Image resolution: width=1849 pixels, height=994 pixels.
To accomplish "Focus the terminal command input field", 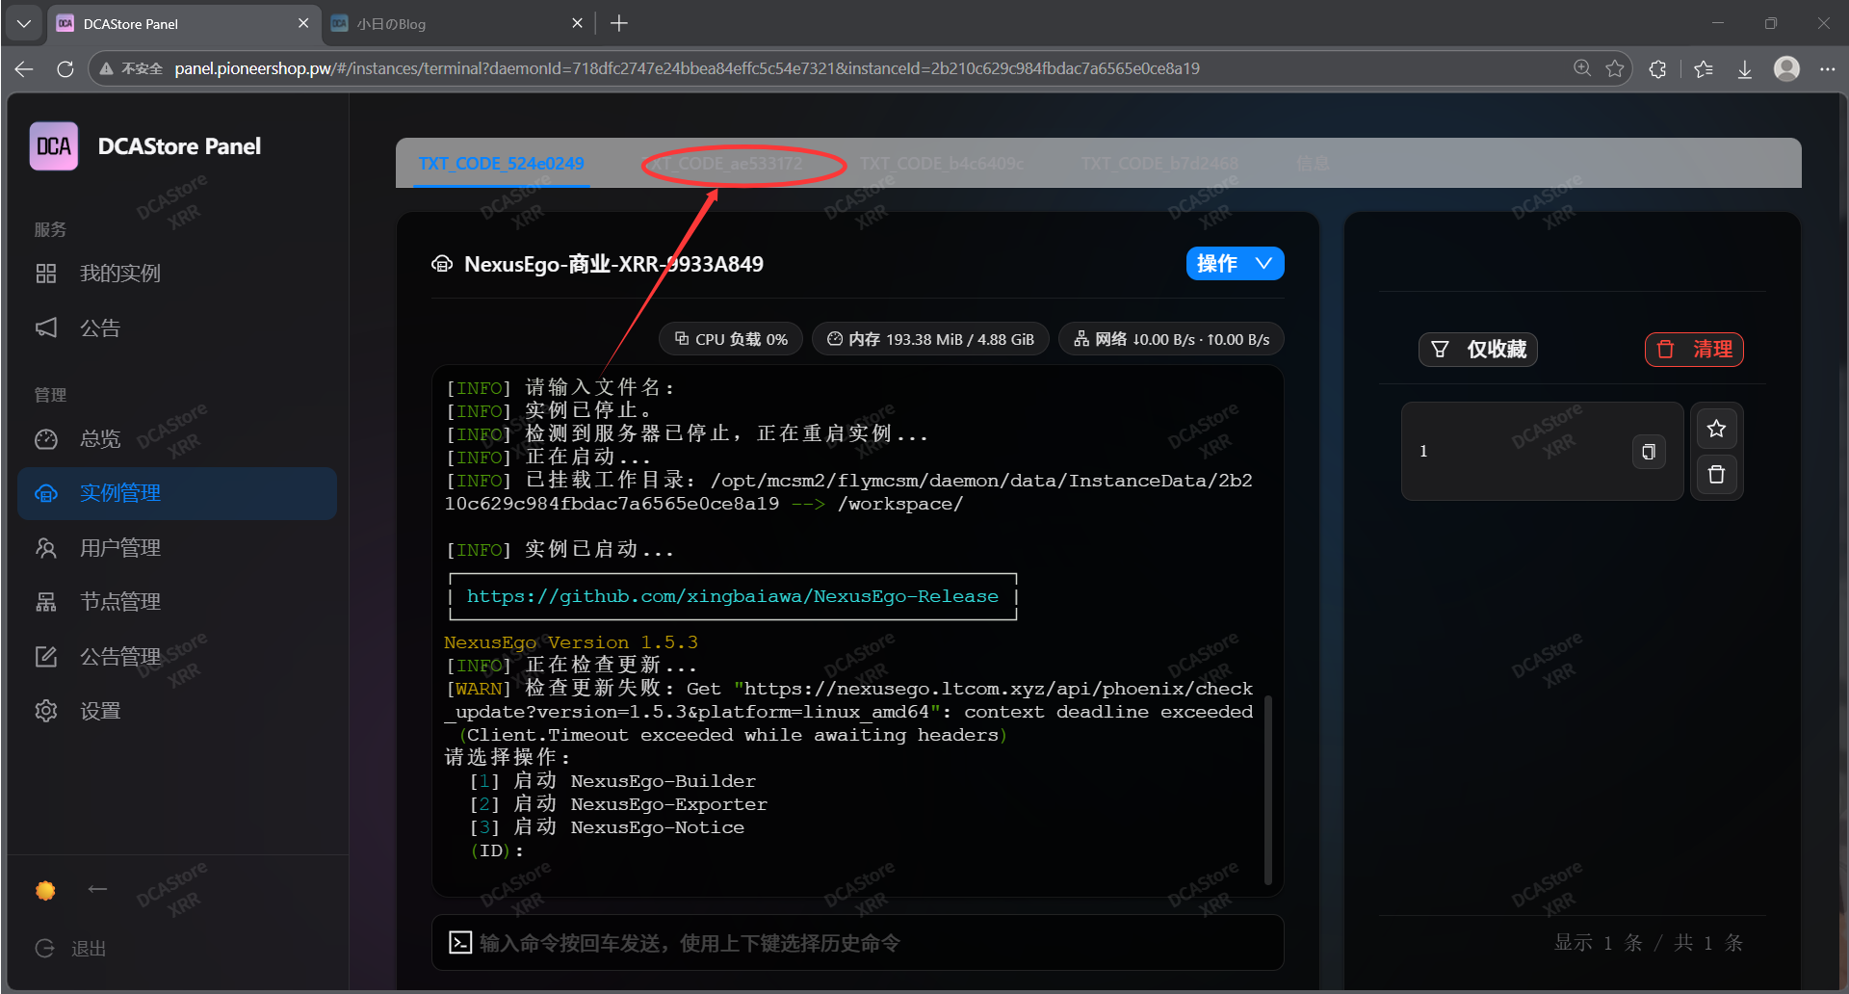I will click(x=857, y=943).
